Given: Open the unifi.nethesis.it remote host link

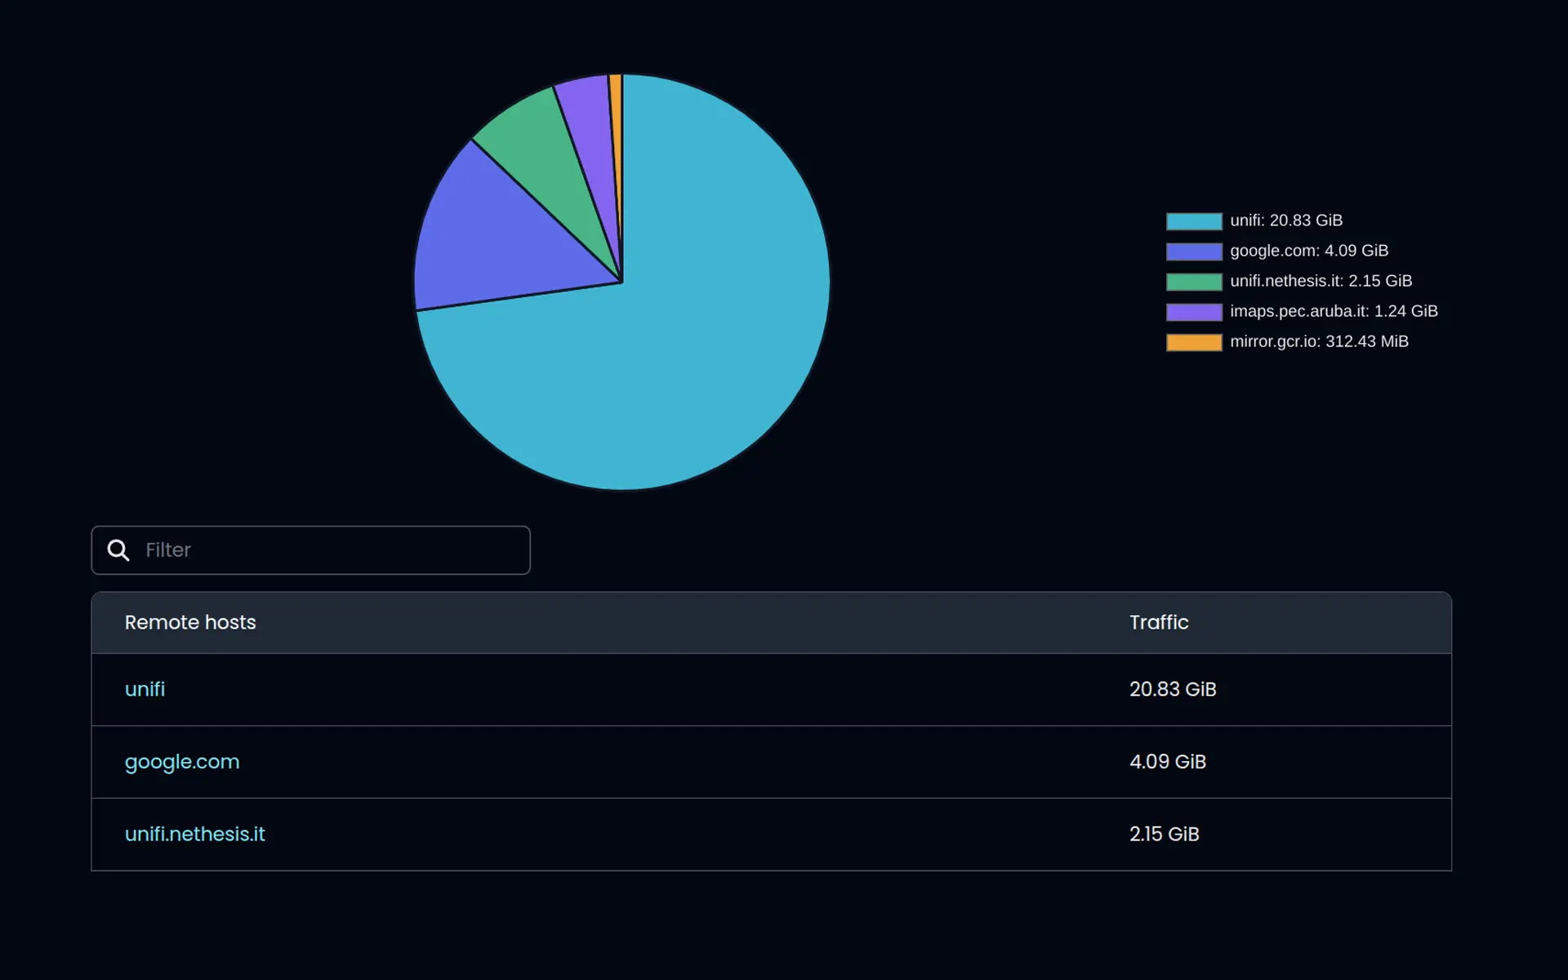Looking at the screenshot, I should point(194,834).
